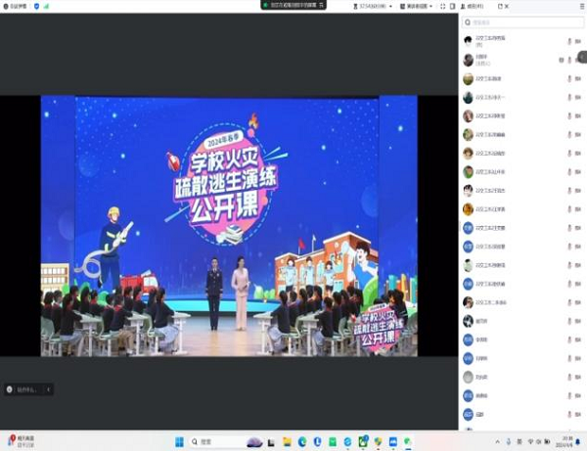This screenshot has width=587, height=451.
Task: Open the weather widget on the taskbar
Action: tap(20, 442)
